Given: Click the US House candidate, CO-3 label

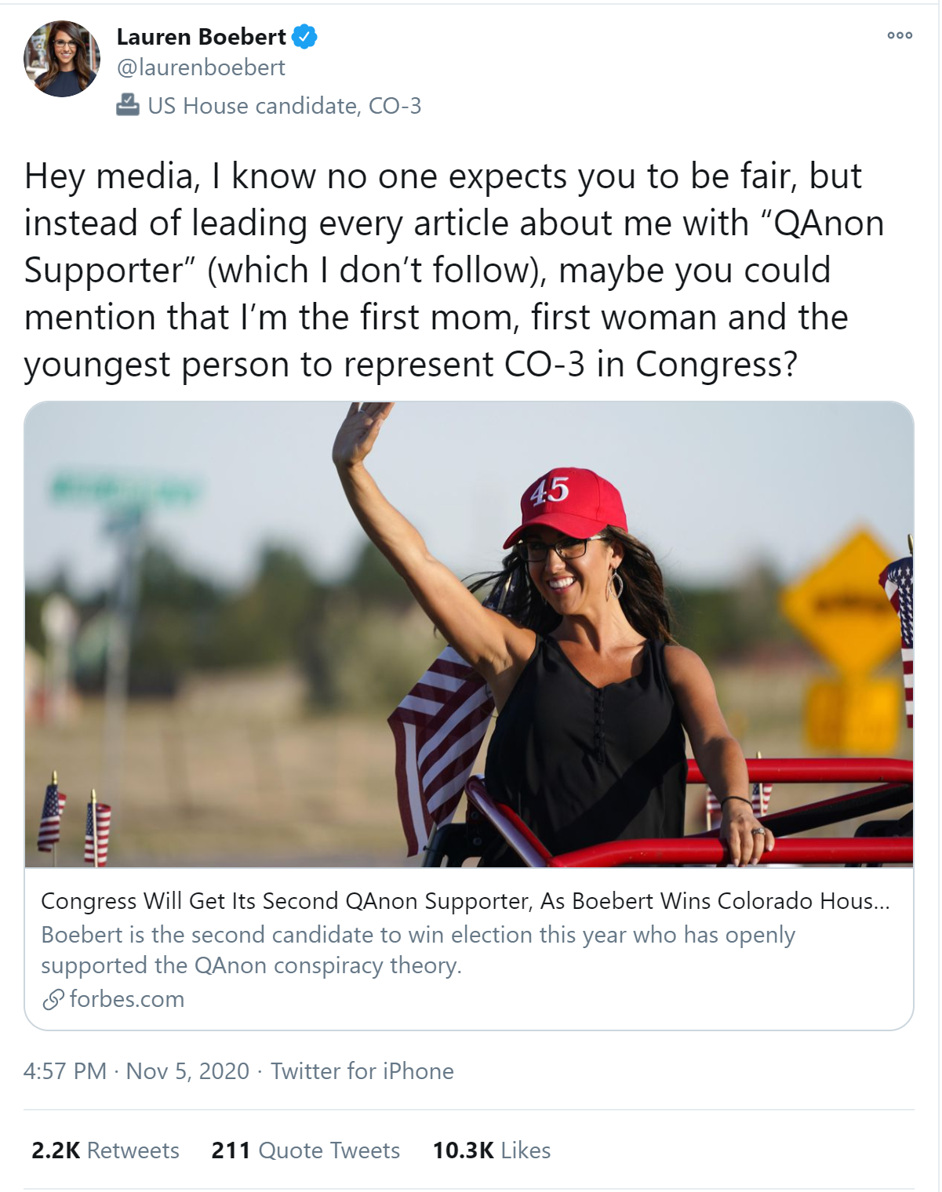Looking at the screenshot, I should pyautogui.click(x=284, y=106).
